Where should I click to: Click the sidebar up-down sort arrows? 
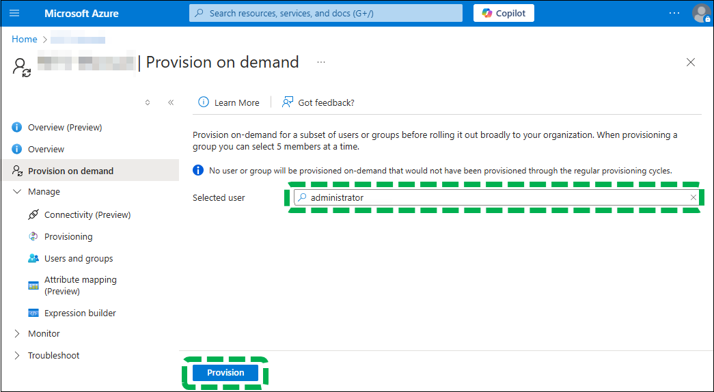[x=148, y=102]
